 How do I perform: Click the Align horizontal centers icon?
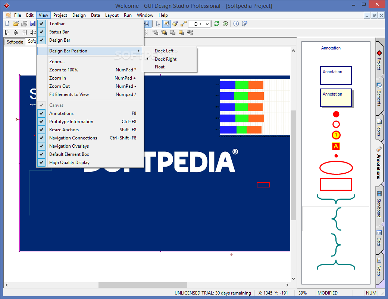pos(16,32)
